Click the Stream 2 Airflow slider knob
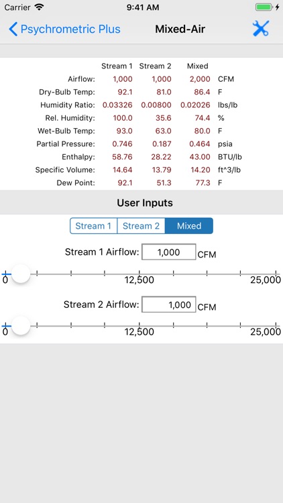283x503 pixels. [x=21, y=326]
